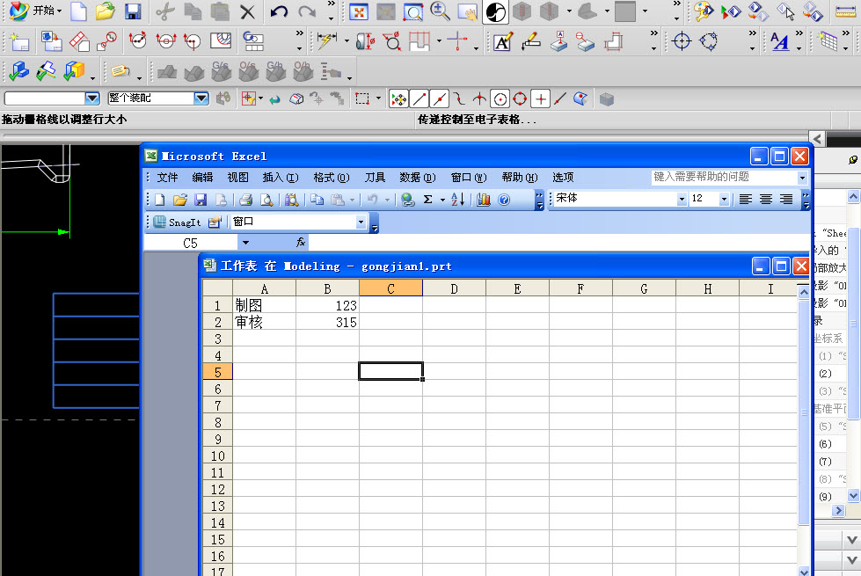The image size is (861, 576).
Task: Open the SnagIt 窗口 capture profile dropdown
Action: click(x=361, y=222)
